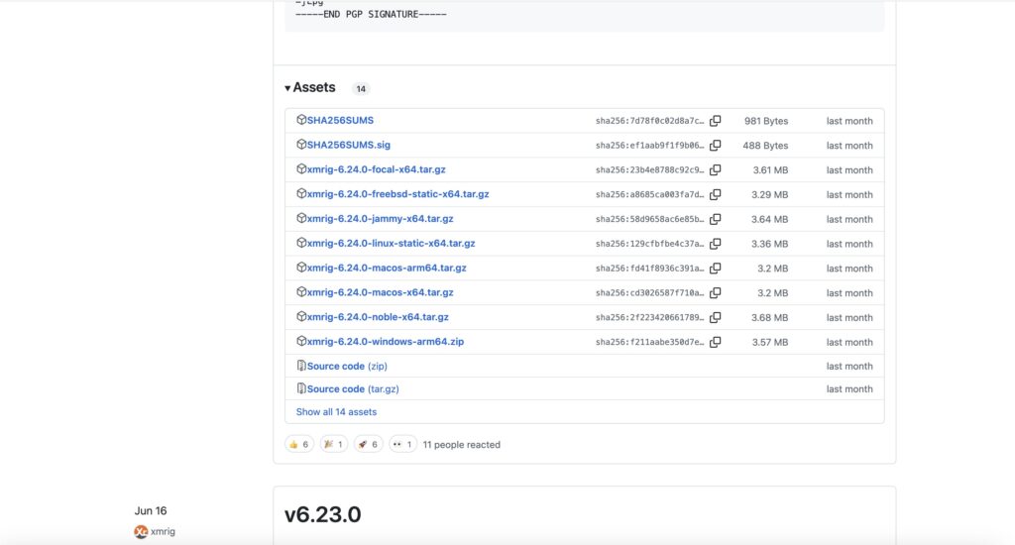Click package icon beside SHA256SUMS.sig
Screen dimensions: 1015x545
(x=301, y=145)
